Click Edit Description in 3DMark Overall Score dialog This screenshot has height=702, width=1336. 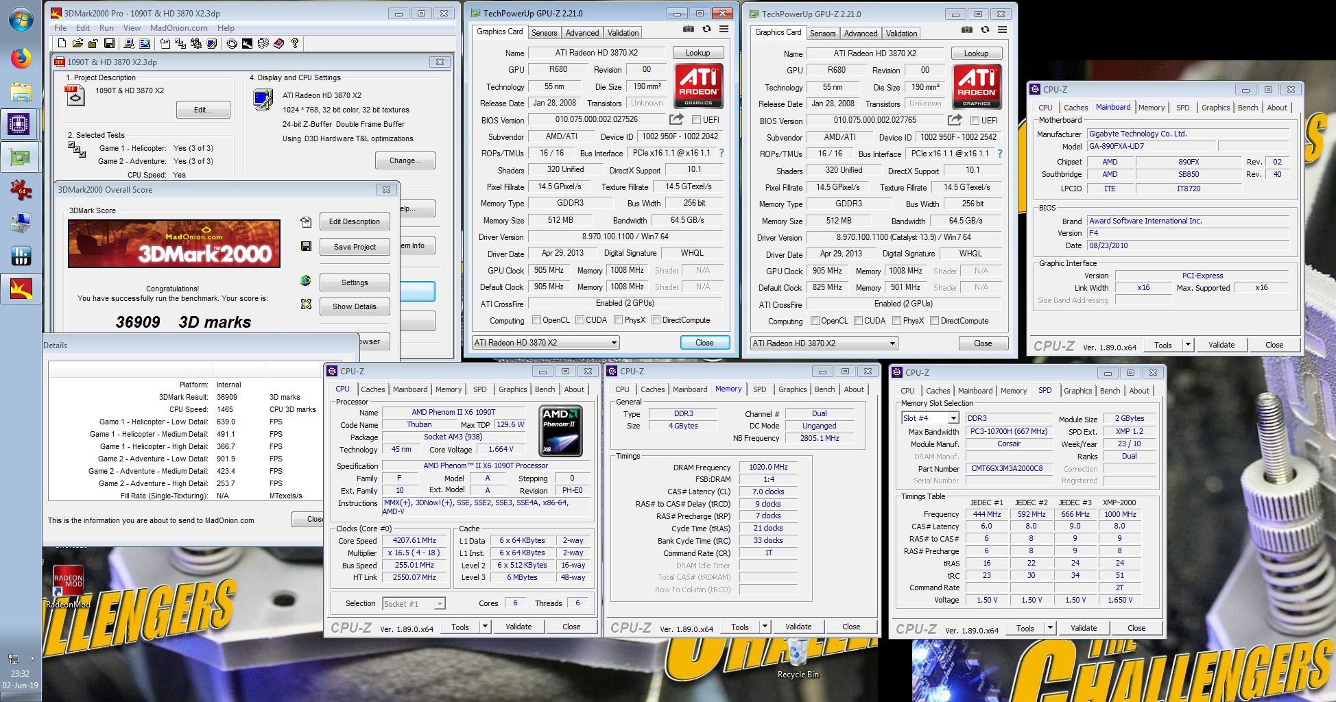(354, 221)
